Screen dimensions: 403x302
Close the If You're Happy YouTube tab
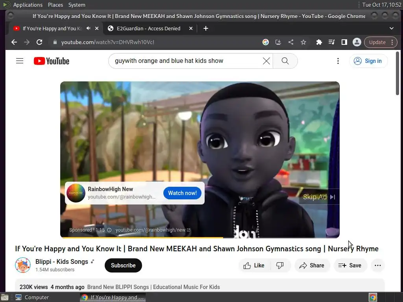click(97, 28)
